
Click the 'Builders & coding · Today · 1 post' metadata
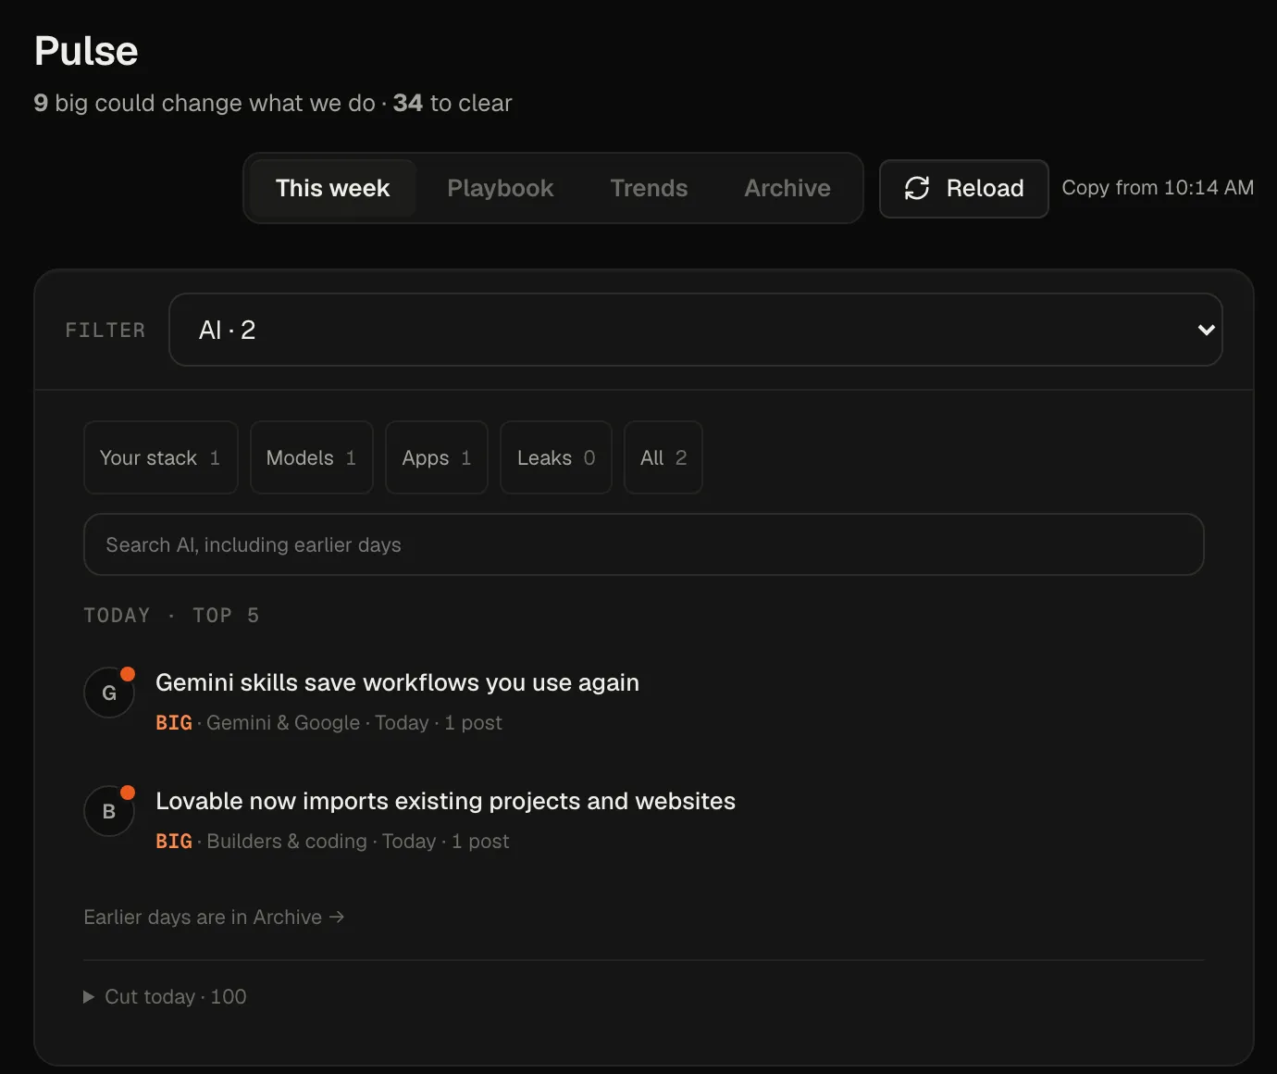tap(358, 841)
